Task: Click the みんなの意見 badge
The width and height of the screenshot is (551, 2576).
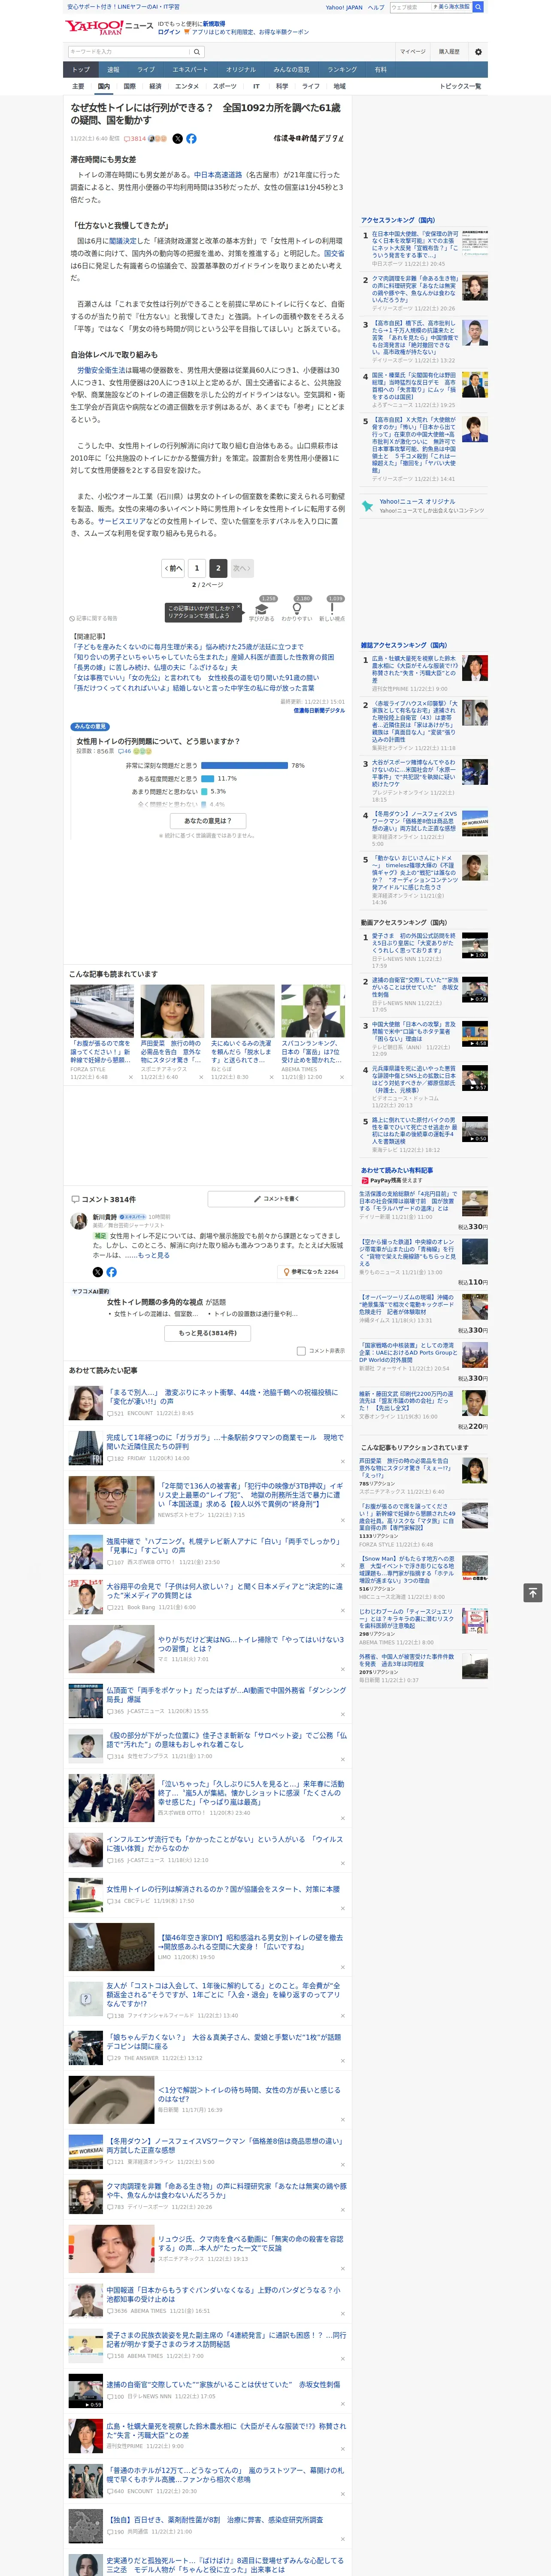Action: tap(90, 727)
